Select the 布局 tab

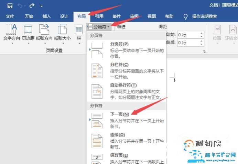click(x=82, y=16)
